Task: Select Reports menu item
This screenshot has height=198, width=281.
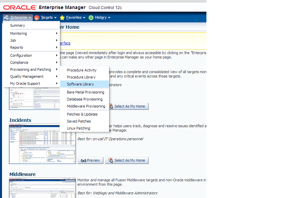Action: pyautogui.click(x=31, y=47)
